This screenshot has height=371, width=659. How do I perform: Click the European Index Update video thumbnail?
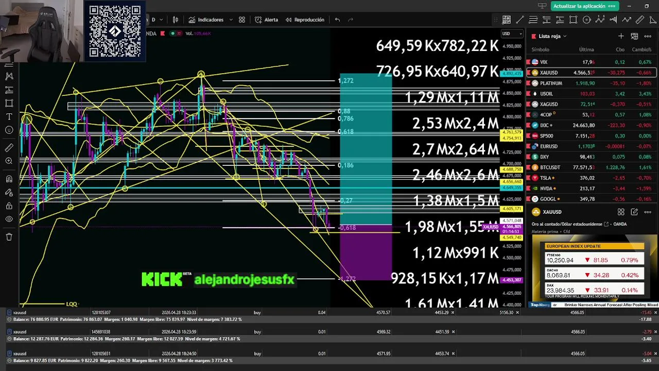pos(595,271)
